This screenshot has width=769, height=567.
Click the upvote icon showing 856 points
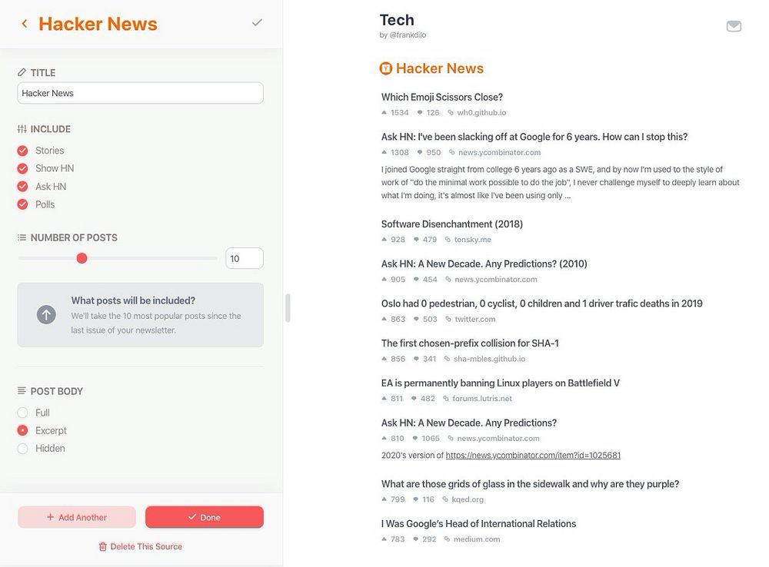[384, 359]
